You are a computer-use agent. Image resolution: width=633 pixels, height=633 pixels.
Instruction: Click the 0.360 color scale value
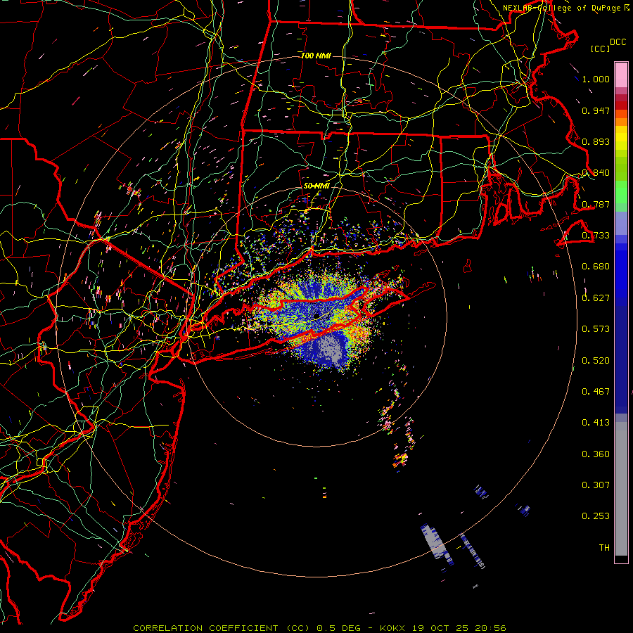(x=596, y=454)
